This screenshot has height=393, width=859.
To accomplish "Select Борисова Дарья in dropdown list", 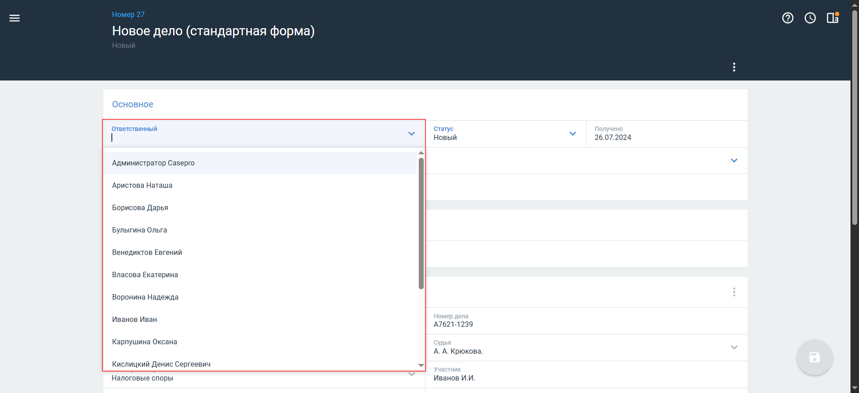I will pyautogui.click(x=140, y=208).
